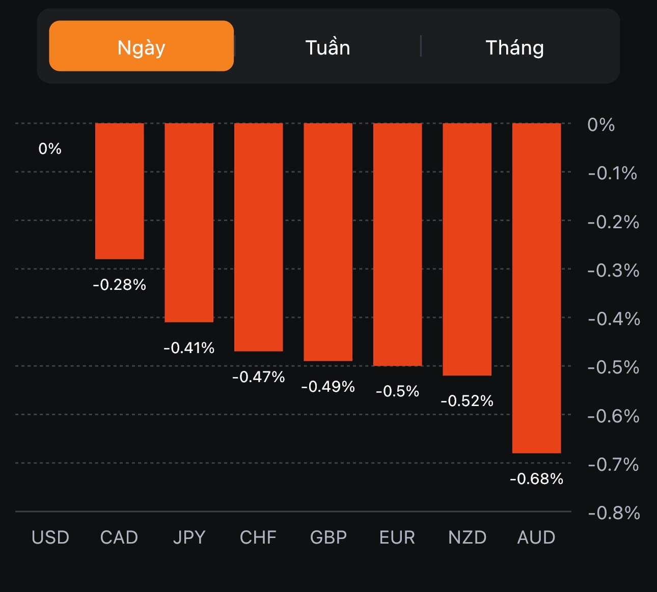
Task: Click the NZD bar
Action: point(467,249)
